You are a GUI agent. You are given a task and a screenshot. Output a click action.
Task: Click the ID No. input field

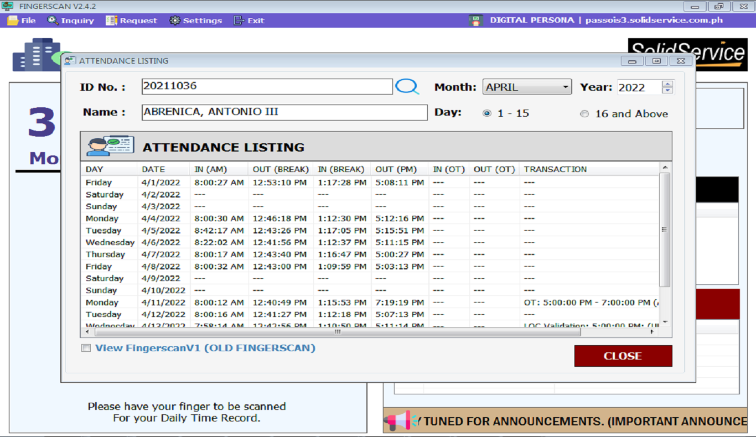click(x=267, y=86)
